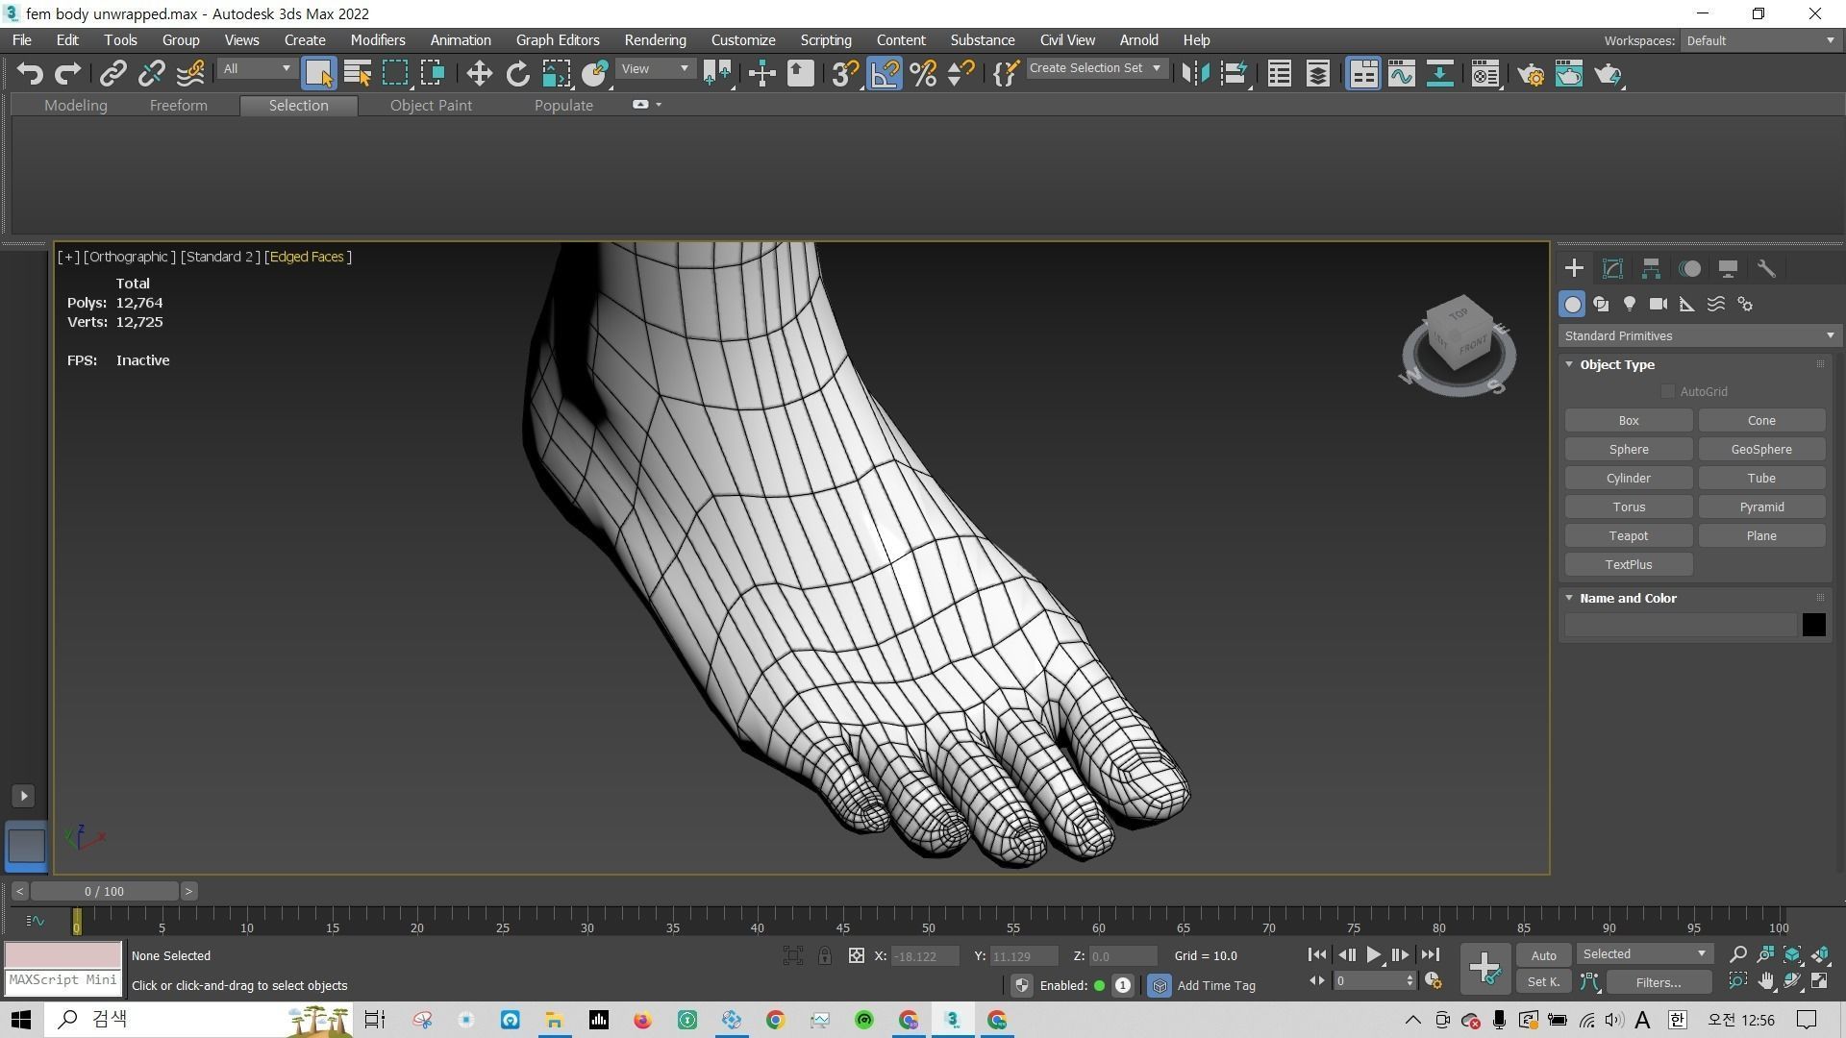Viewport: 1846px width, 1038px height.
Task: Enable the AutoGrid checkbox
Action: coord(1668,391)
